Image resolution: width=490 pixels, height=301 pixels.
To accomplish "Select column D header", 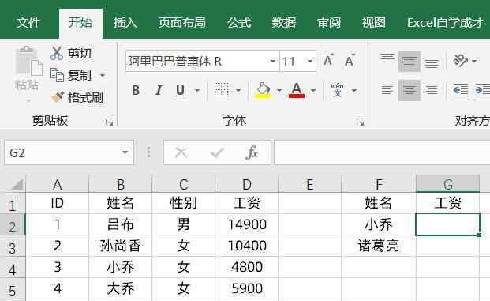I will click(246, 184).
